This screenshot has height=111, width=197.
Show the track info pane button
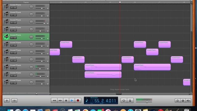(x=183, y=101)
